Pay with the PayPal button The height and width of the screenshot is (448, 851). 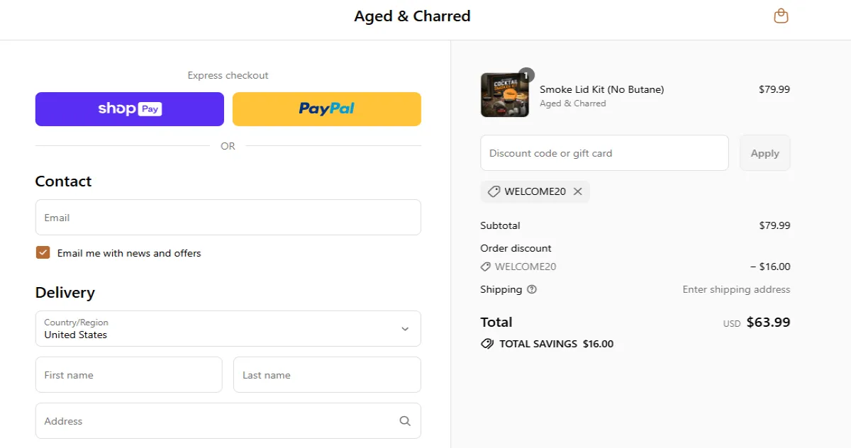(326, 108)
